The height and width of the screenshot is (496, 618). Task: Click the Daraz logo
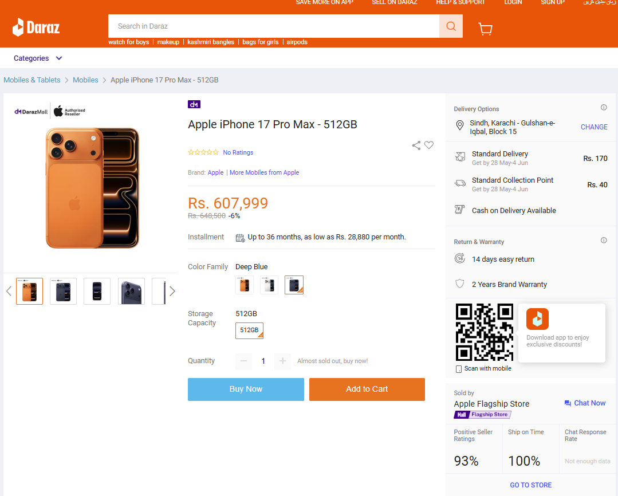click(36, 27)
